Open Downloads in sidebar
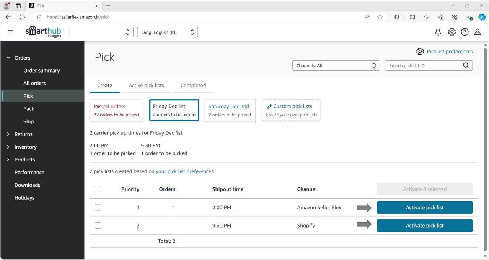The image size is (489, 260). [27, 185]
